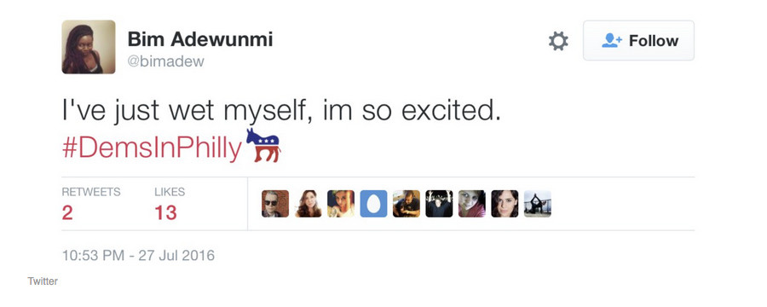Visit the @bimadew handle
The width and height of the screenshot is (767, 307).
[x=166, y=61]
